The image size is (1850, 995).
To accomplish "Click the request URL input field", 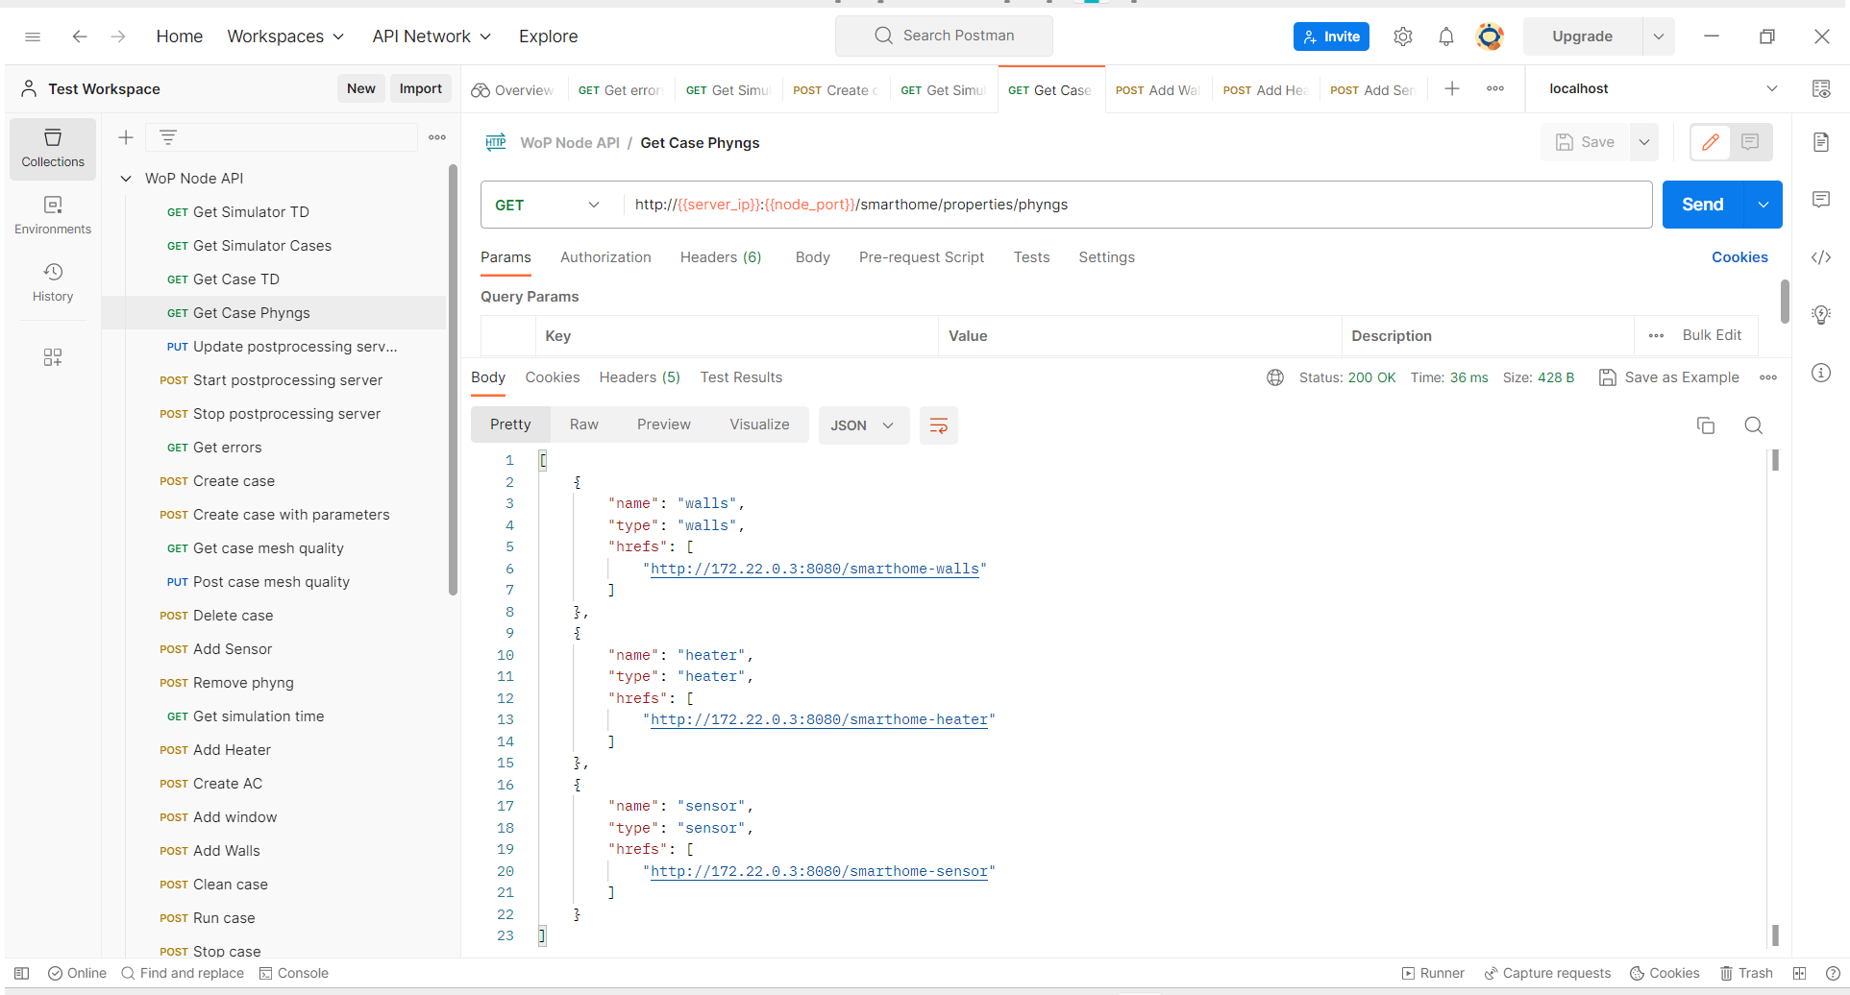I will [1139, 205].
